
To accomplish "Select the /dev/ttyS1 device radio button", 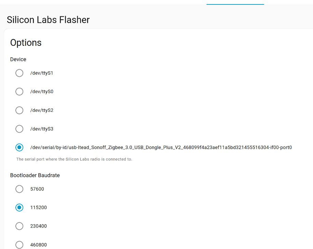I will [19, 73].
